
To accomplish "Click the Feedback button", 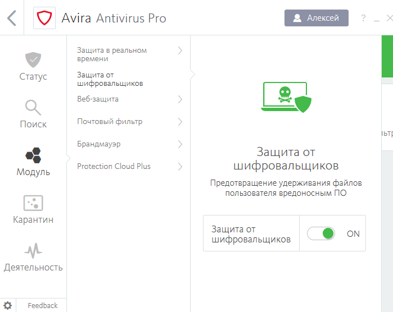I will 43,305.
